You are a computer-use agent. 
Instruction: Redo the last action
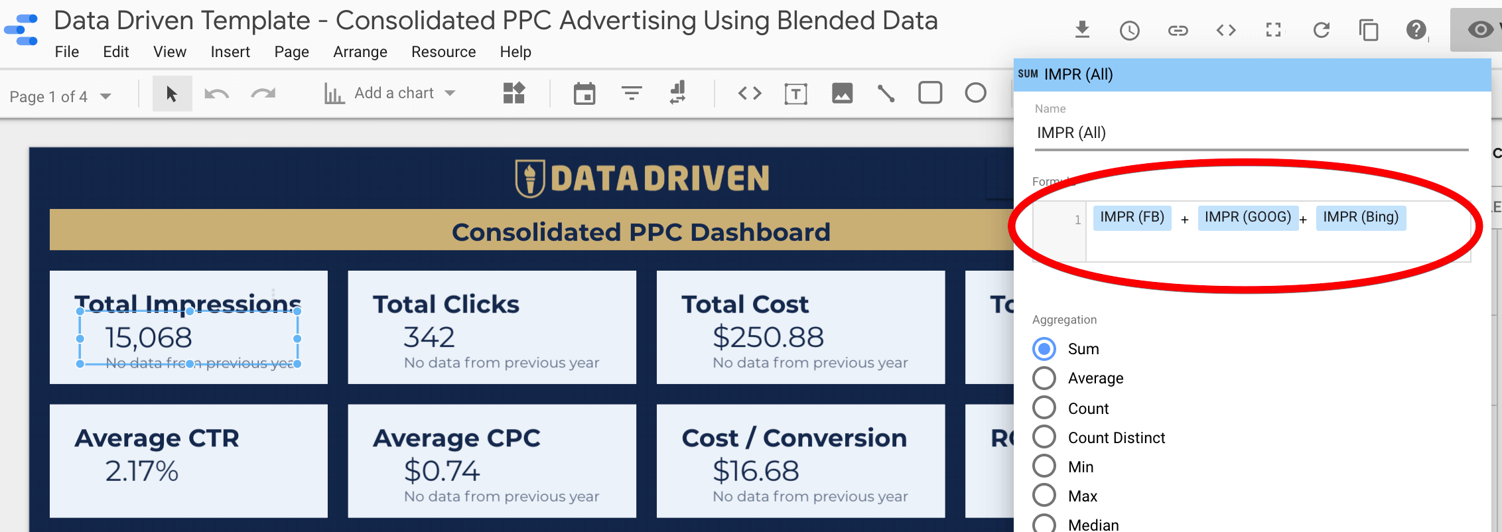click(x=263, y=94)
